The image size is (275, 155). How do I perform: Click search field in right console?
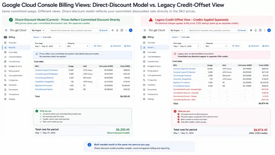coord(212,30)
